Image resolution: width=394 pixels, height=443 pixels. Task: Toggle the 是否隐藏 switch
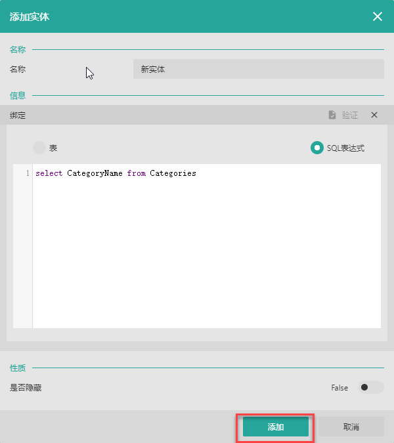tap(370, 388)
